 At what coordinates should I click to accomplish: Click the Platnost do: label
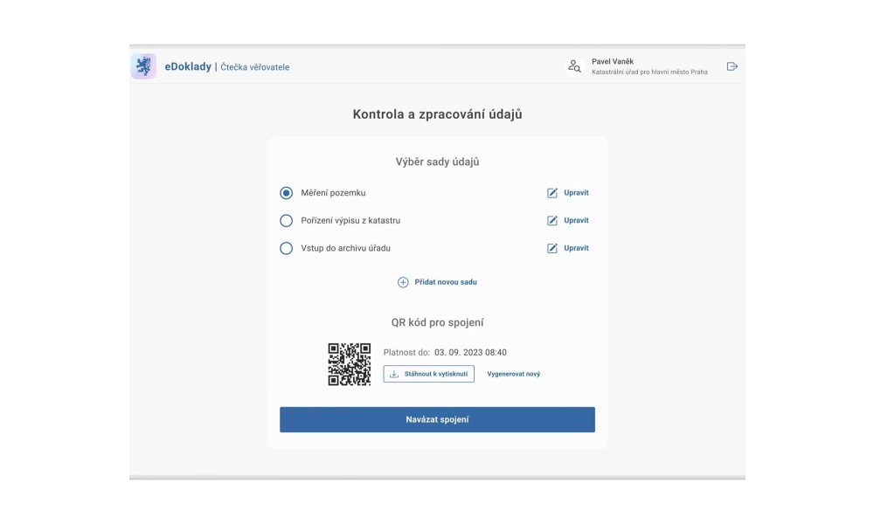[x=406, y=353]
